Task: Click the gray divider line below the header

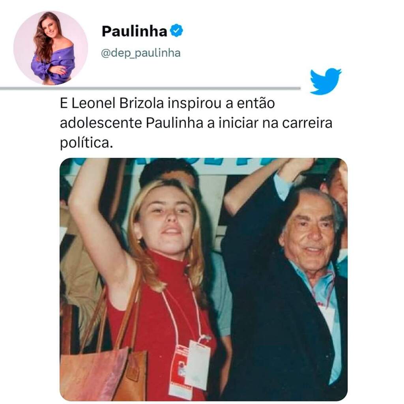Action: pyautogui.click(x=150, y=88)
